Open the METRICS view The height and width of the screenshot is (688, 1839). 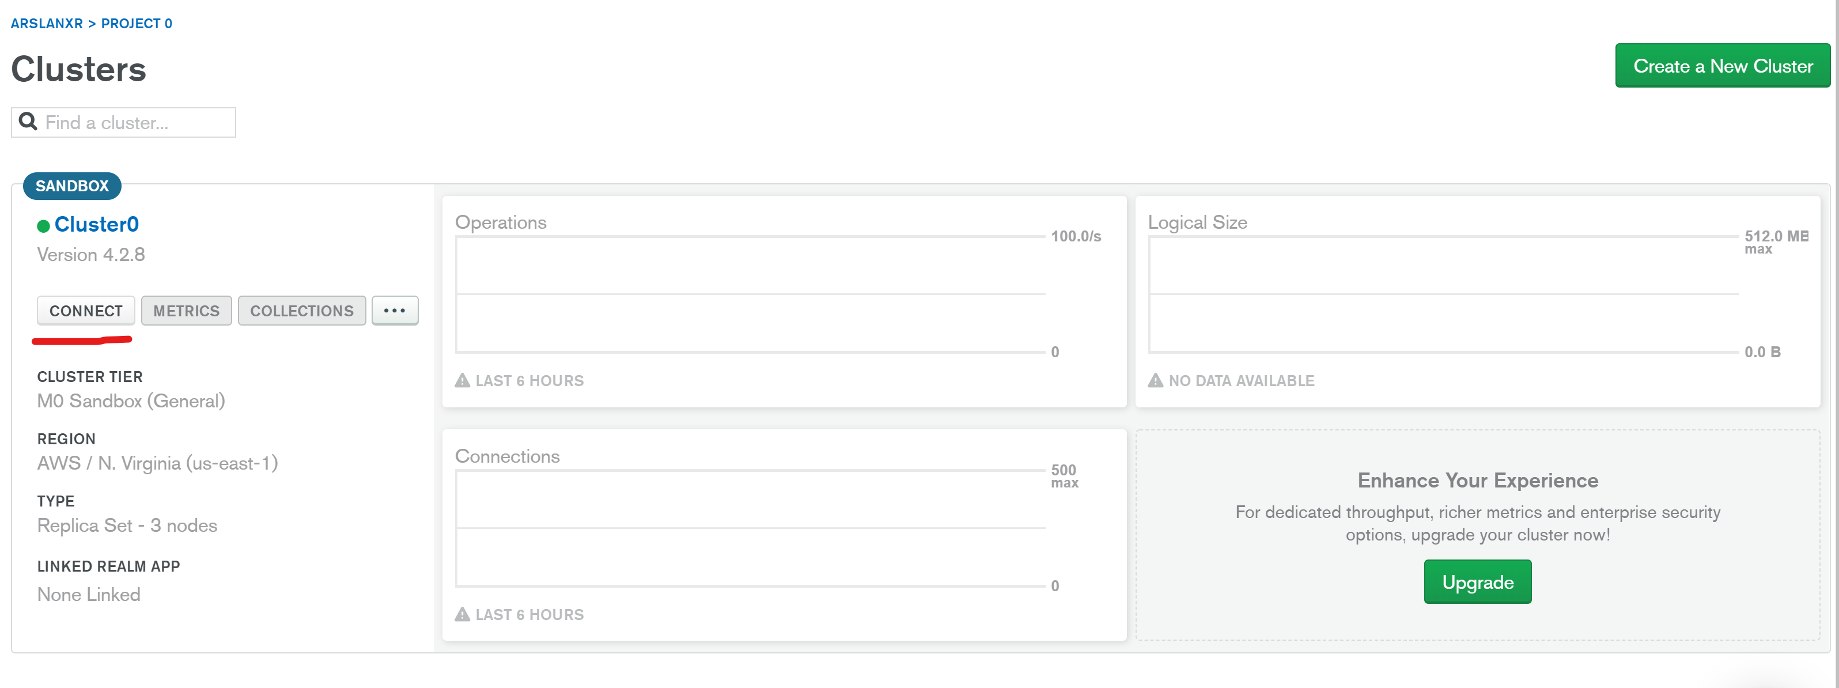(186, 311)
